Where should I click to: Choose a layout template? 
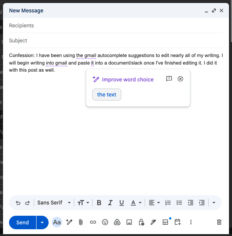[165, 222]
